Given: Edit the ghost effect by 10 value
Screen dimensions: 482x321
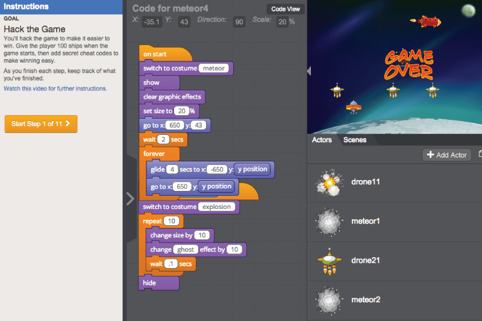Looking at the screenshot, I should [234, 249].
